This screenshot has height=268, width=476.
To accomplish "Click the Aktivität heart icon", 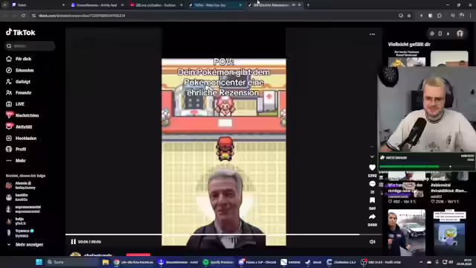I will click(x=9, y=127).
